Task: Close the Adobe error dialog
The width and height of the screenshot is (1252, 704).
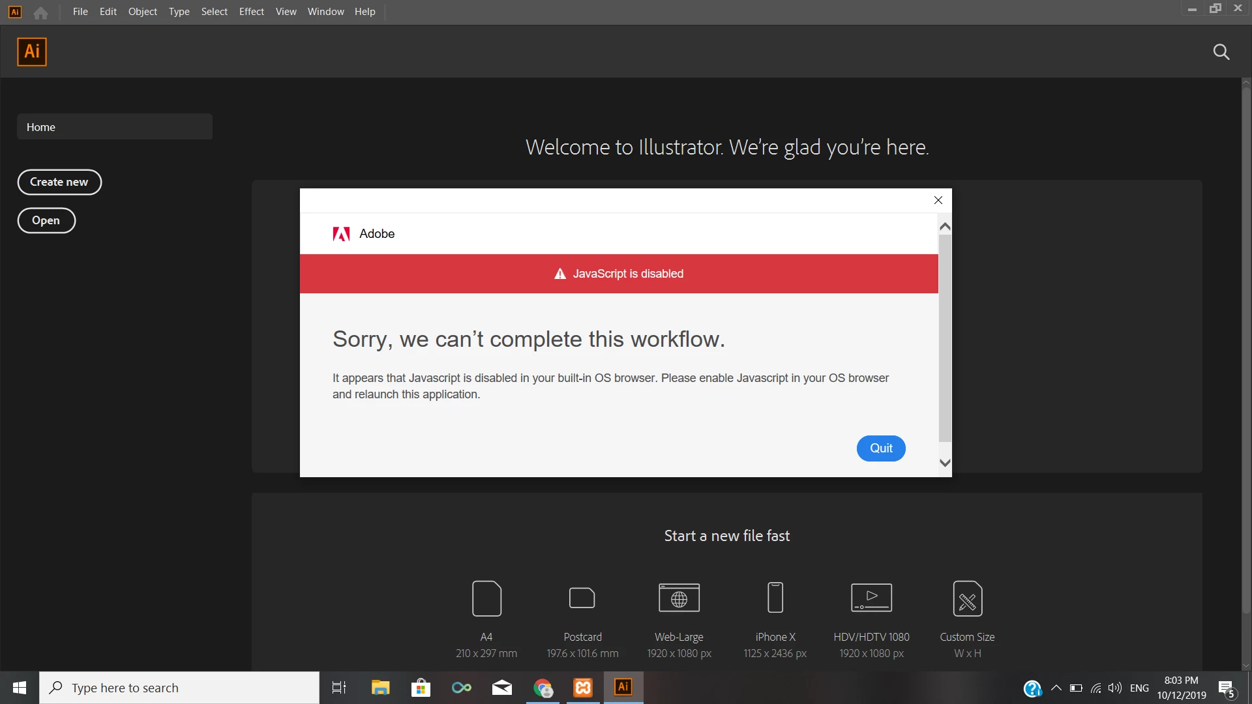Action: (x=938, y=200)
